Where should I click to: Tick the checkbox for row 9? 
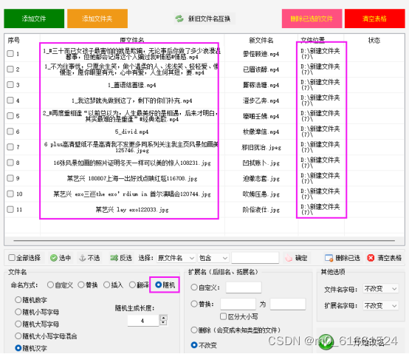[x=10, y=178]
